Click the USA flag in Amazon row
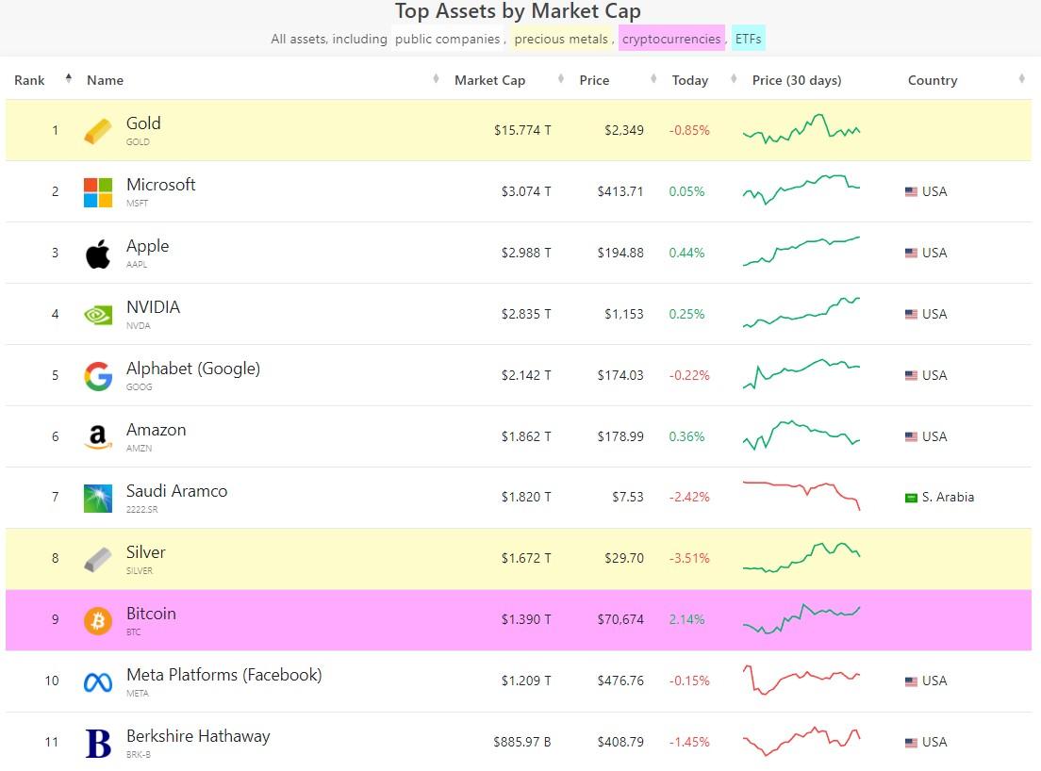 [911, 436]
